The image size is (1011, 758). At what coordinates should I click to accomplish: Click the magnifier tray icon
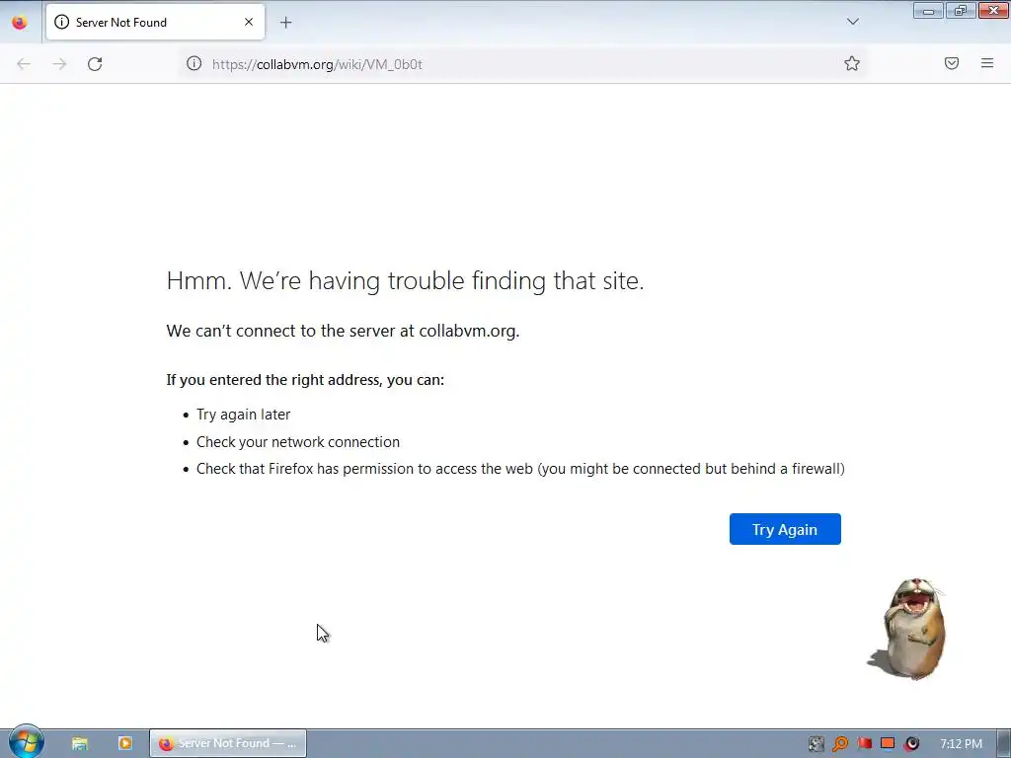point(840,744)
